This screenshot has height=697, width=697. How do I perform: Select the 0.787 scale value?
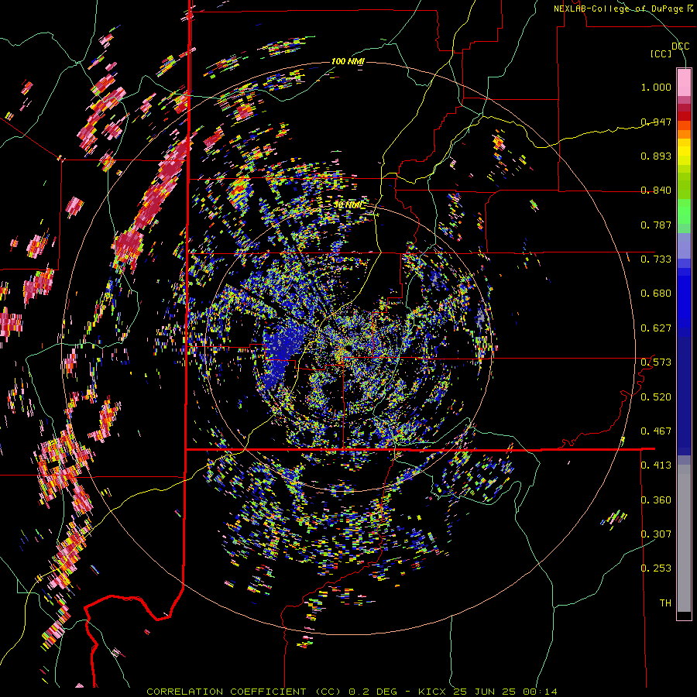pos(656,225)
